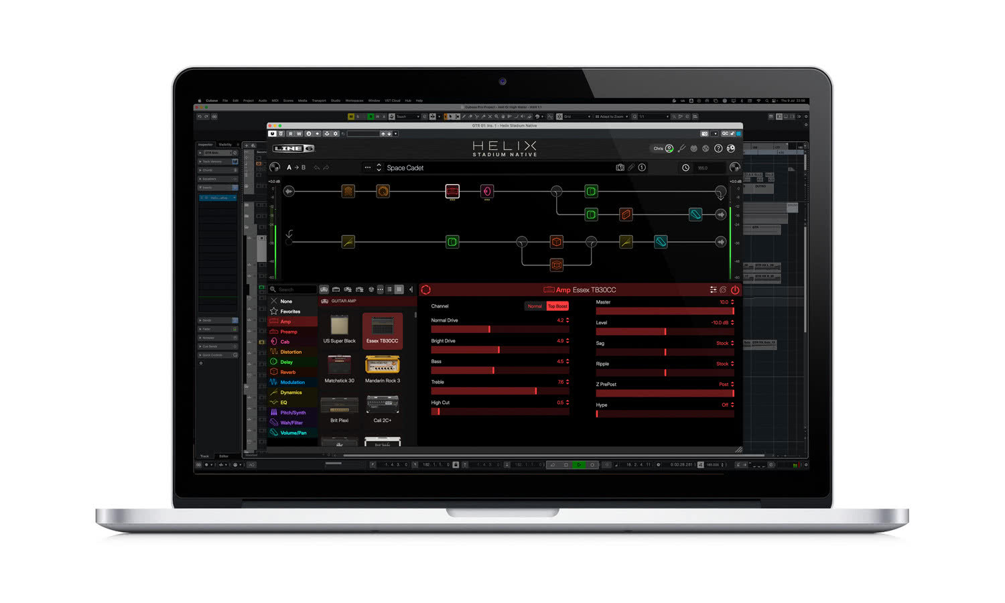This screenshot has height=603, width=1005.
Task: Select the red amp block in signal path
Action: (452, 192)
